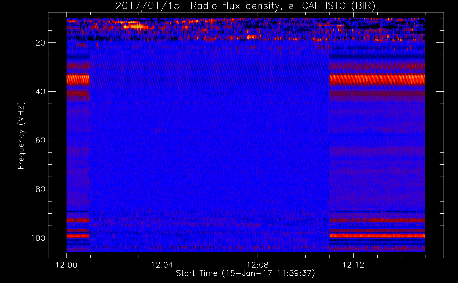This screenshot has height=283, width=458.
Task: Click the '40' frequency tick label
Action: click(40, 92)
